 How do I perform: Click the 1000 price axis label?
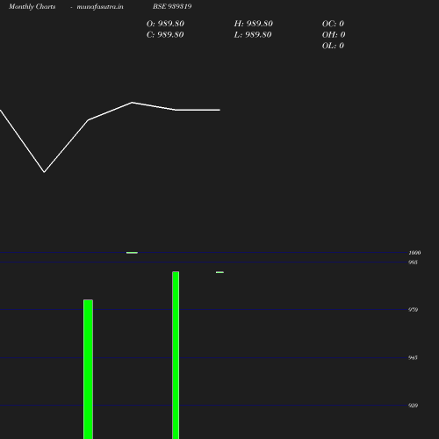pos(414,253)
